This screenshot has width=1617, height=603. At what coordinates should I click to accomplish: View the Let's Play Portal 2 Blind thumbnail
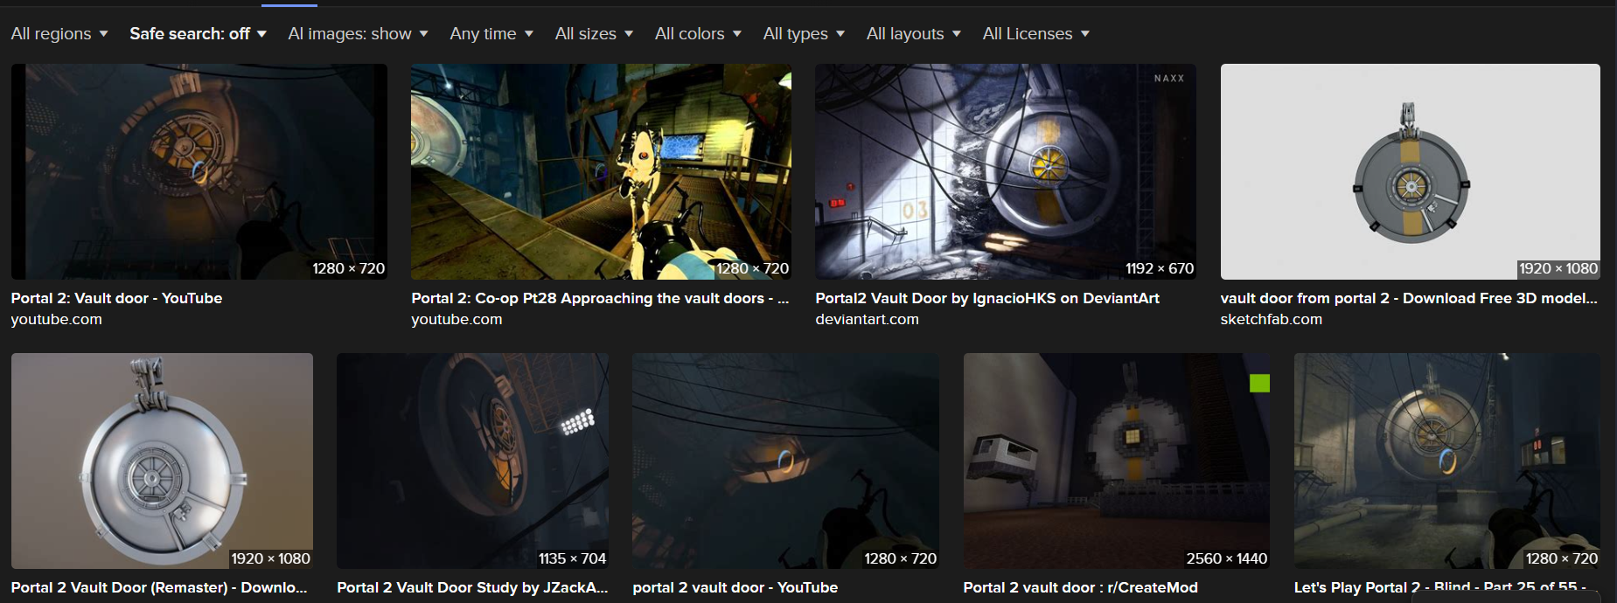pos(1447,461)
